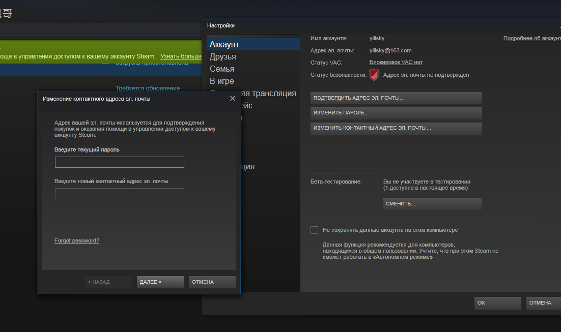
Task: Click ИЗМЕНИТЬ ПАРОЛЬ button
Action: (x=396, y=113)
